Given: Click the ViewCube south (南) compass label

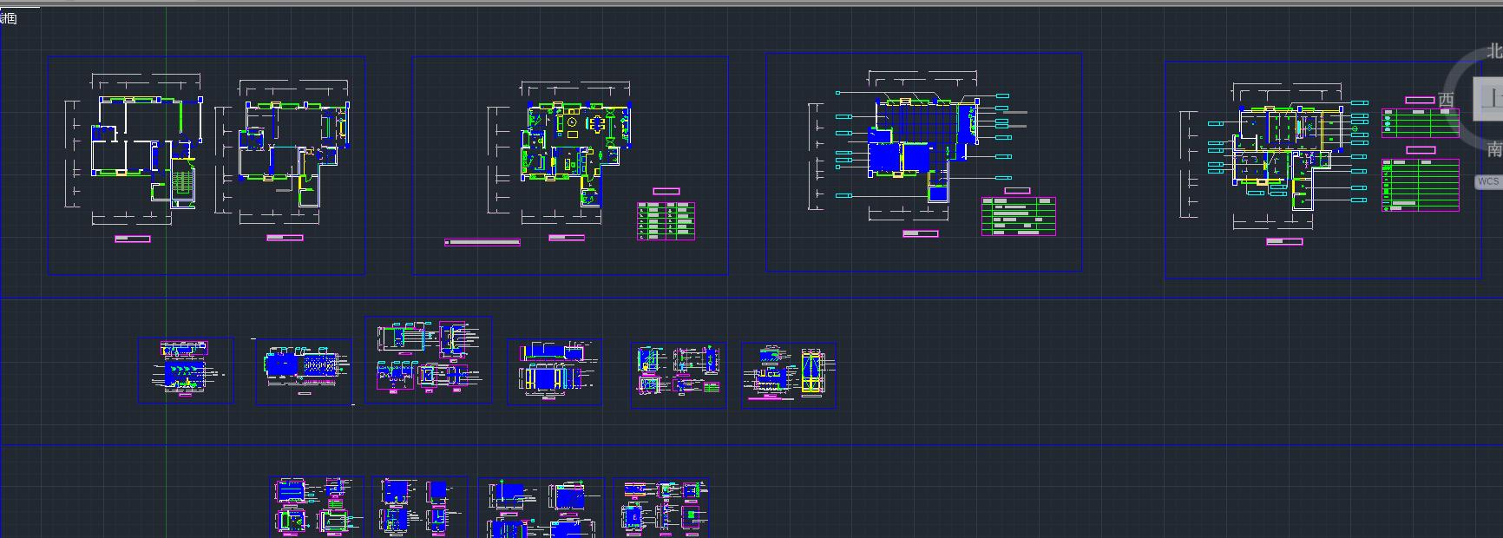Looking at the screenshot, I should click(x=1494, y=149).
